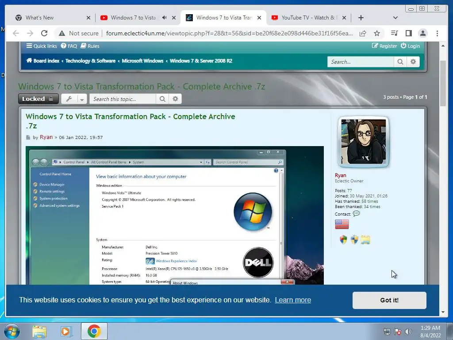
Task: Click the Contact Ryan speech bubble icon
Action: click(357, 214)
